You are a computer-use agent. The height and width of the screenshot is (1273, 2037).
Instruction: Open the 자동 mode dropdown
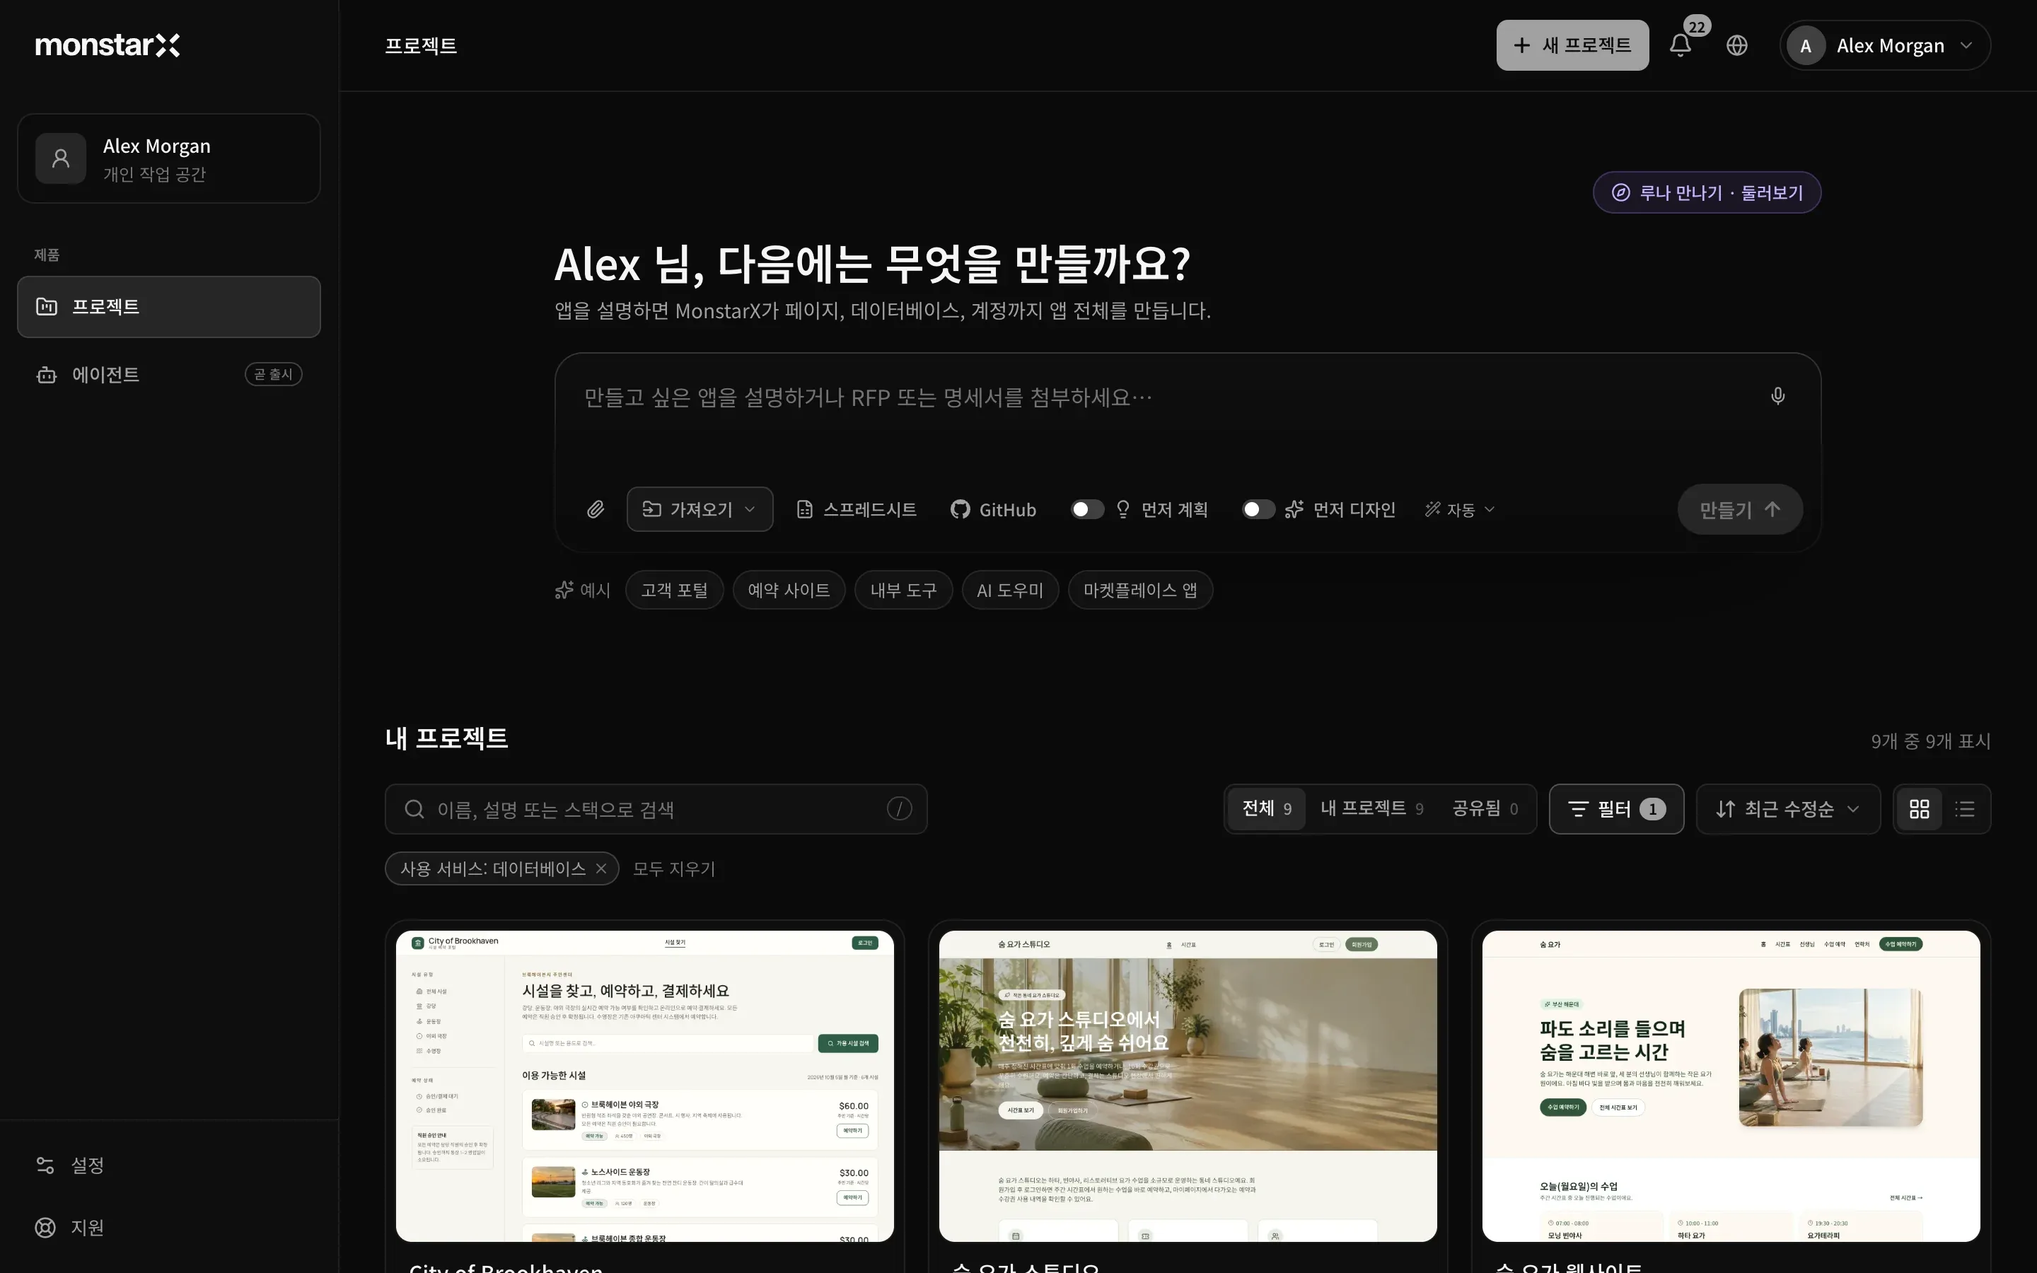1460,509
